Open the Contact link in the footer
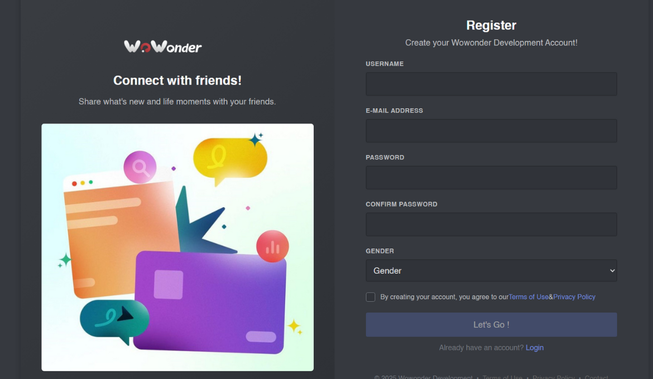This screenshot has width=653, height=379. (x=596, y=377)
